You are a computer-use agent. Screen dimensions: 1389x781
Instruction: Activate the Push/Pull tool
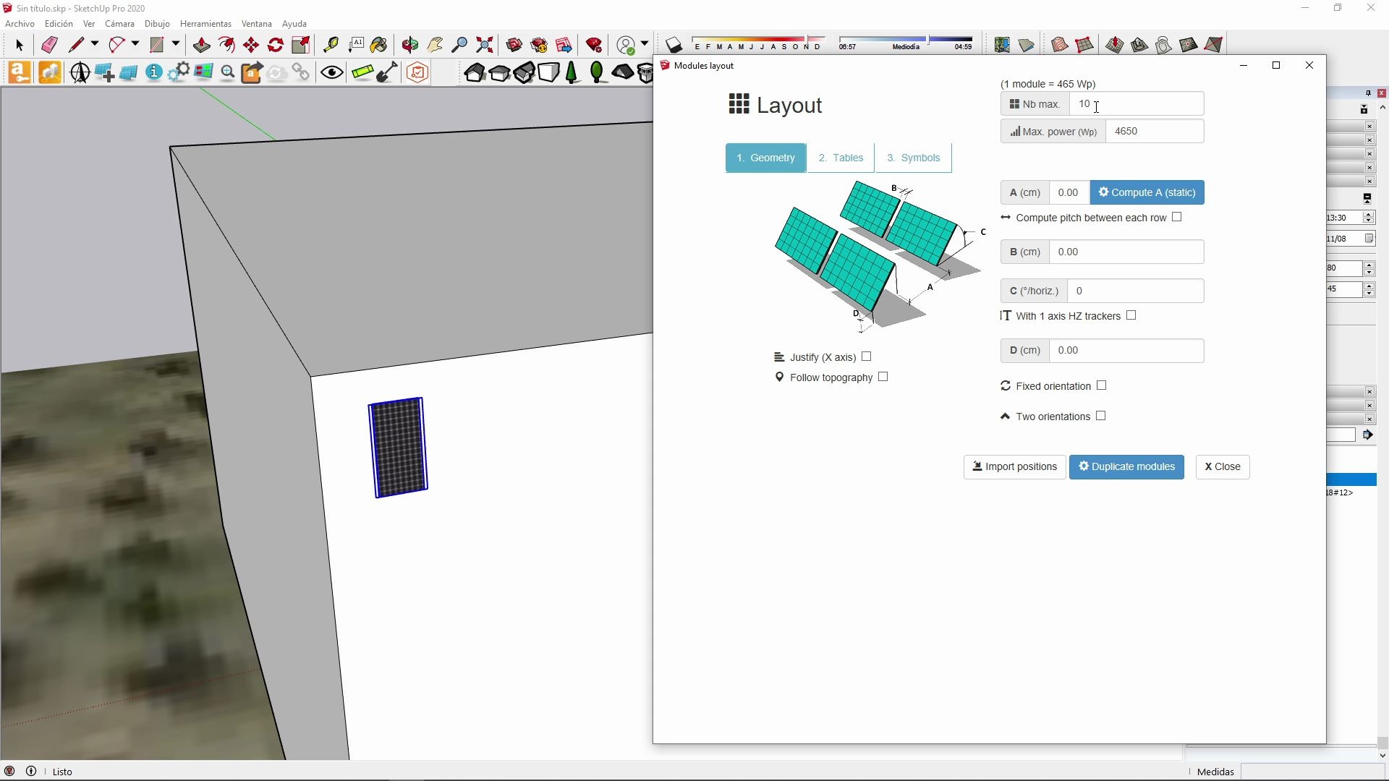pyautogui.click(x=201, y=45)
